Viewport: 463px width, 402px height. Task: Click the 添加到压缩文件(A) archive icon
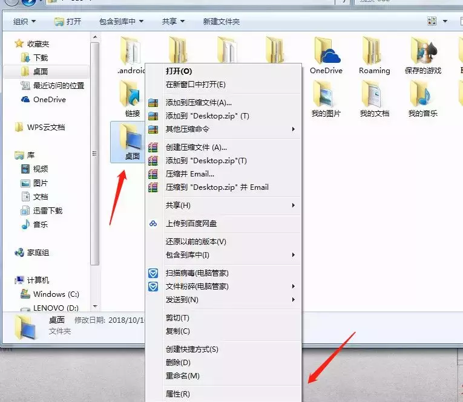click(x=153, y=103)
